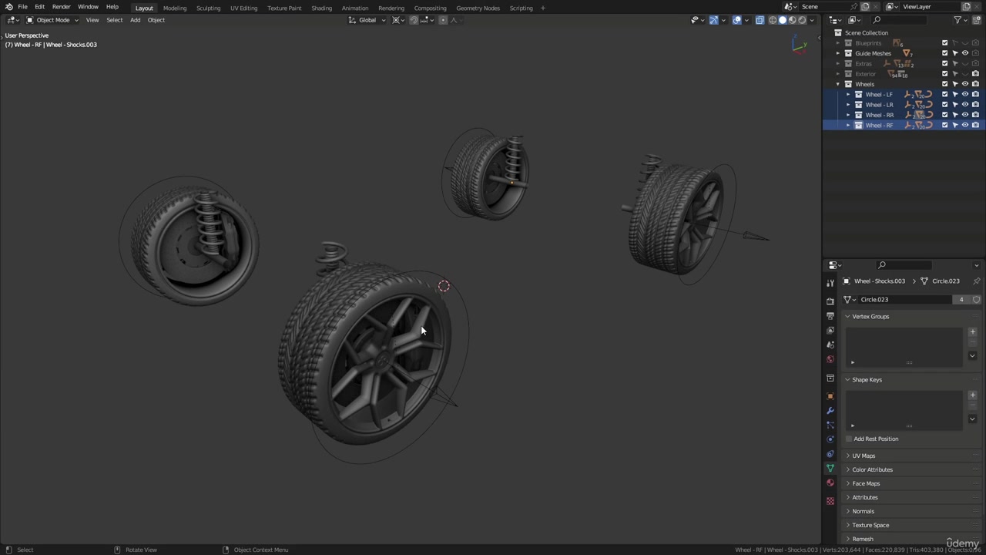This screenshot has width=986, height=555.
Task: Open vertex group specials dropdown
Action: 972,355
